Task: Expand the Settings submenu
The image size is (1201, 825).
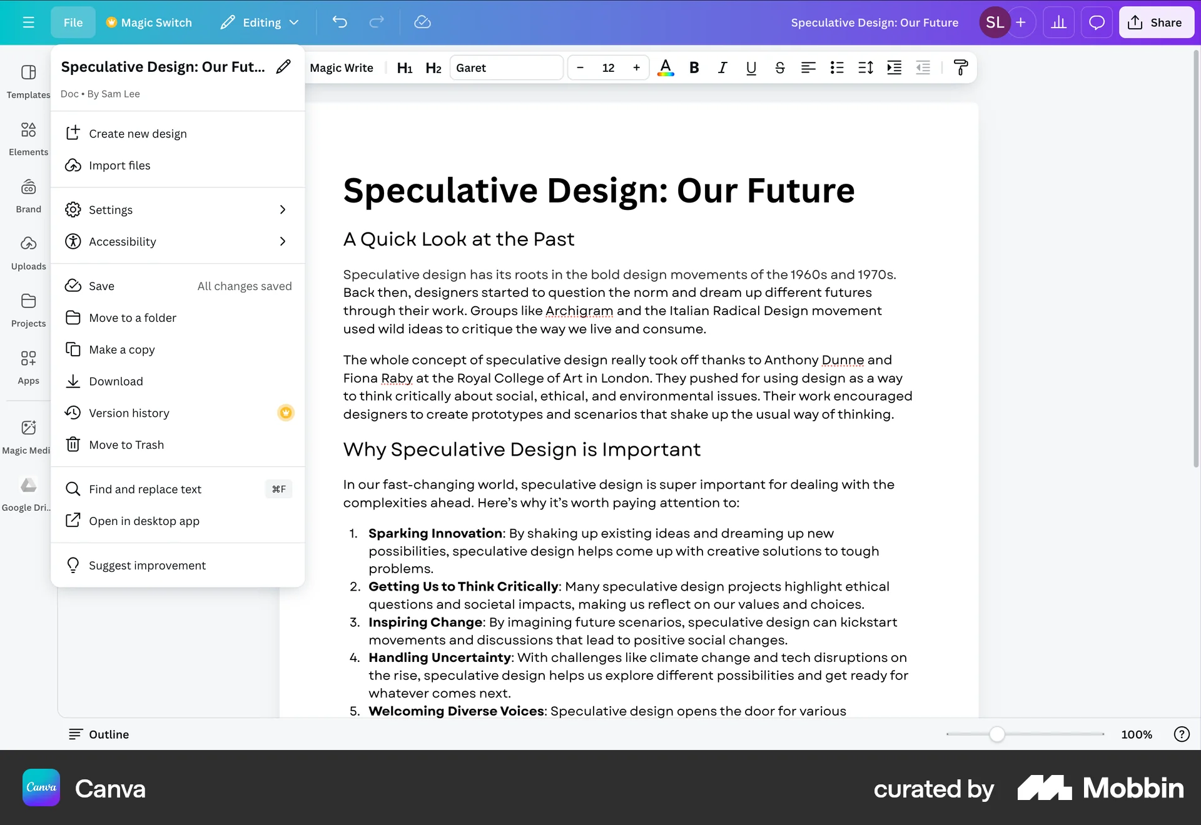Action: (177, 209)
